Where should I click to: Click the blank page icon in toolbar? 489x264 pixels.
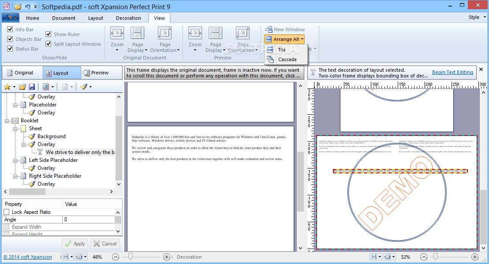[64, 87]
